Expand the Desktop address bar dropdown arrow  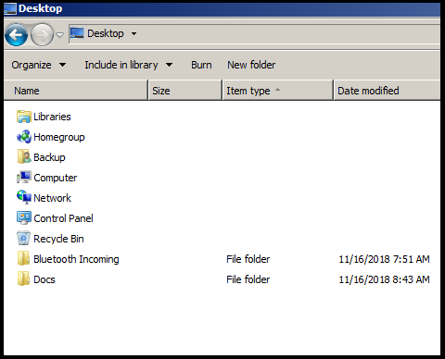pos(133,33)
